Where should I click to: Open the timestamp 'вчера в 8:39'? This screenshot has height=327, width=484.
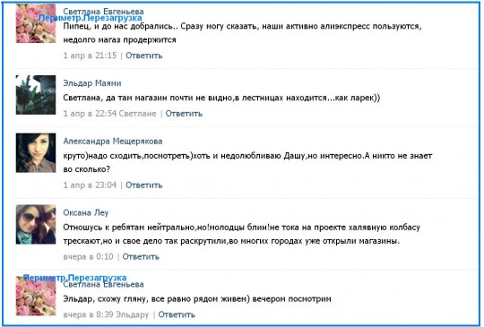(88, 314)
